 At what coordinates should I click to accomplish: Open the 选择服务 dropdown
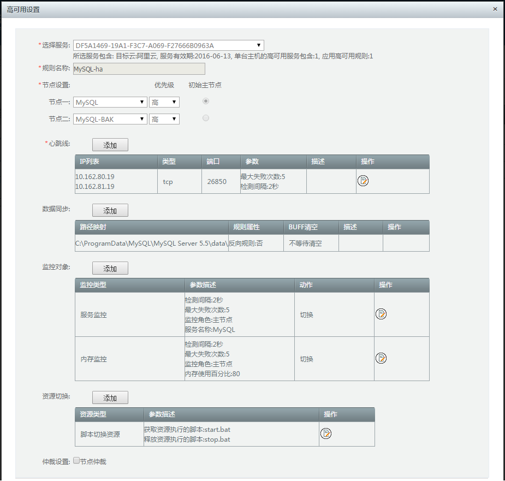169,45
